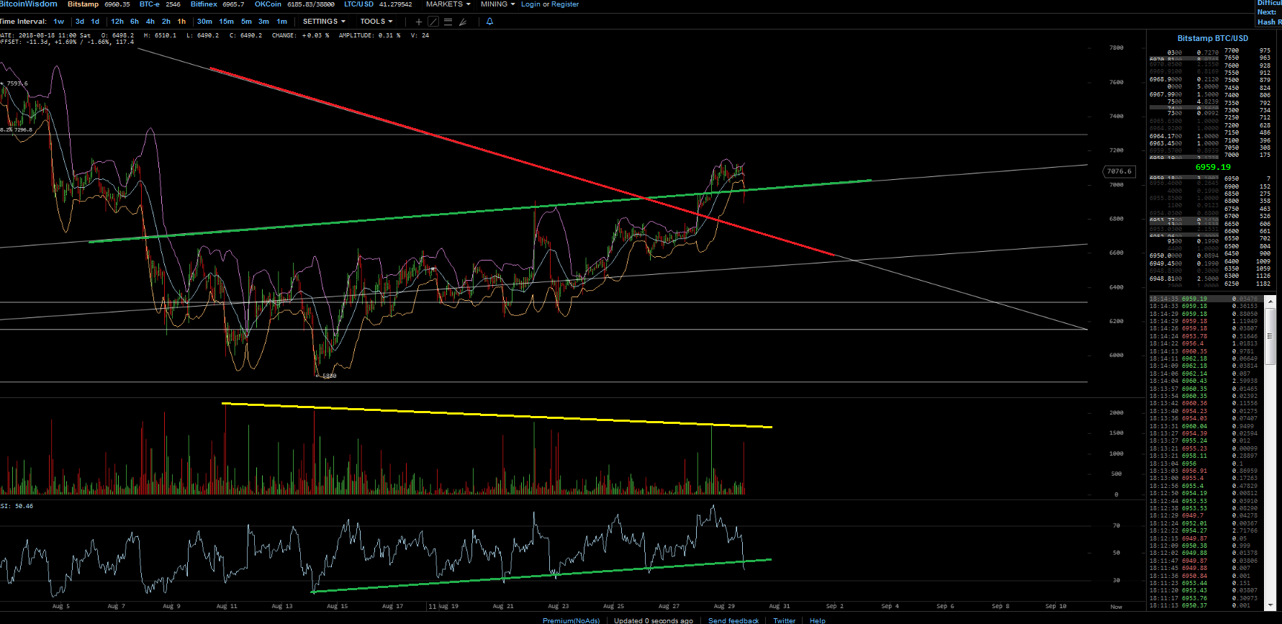Expand the TOOLS dropdown
The height and width of the screenshot is (624, 1282).
(376, 22)
